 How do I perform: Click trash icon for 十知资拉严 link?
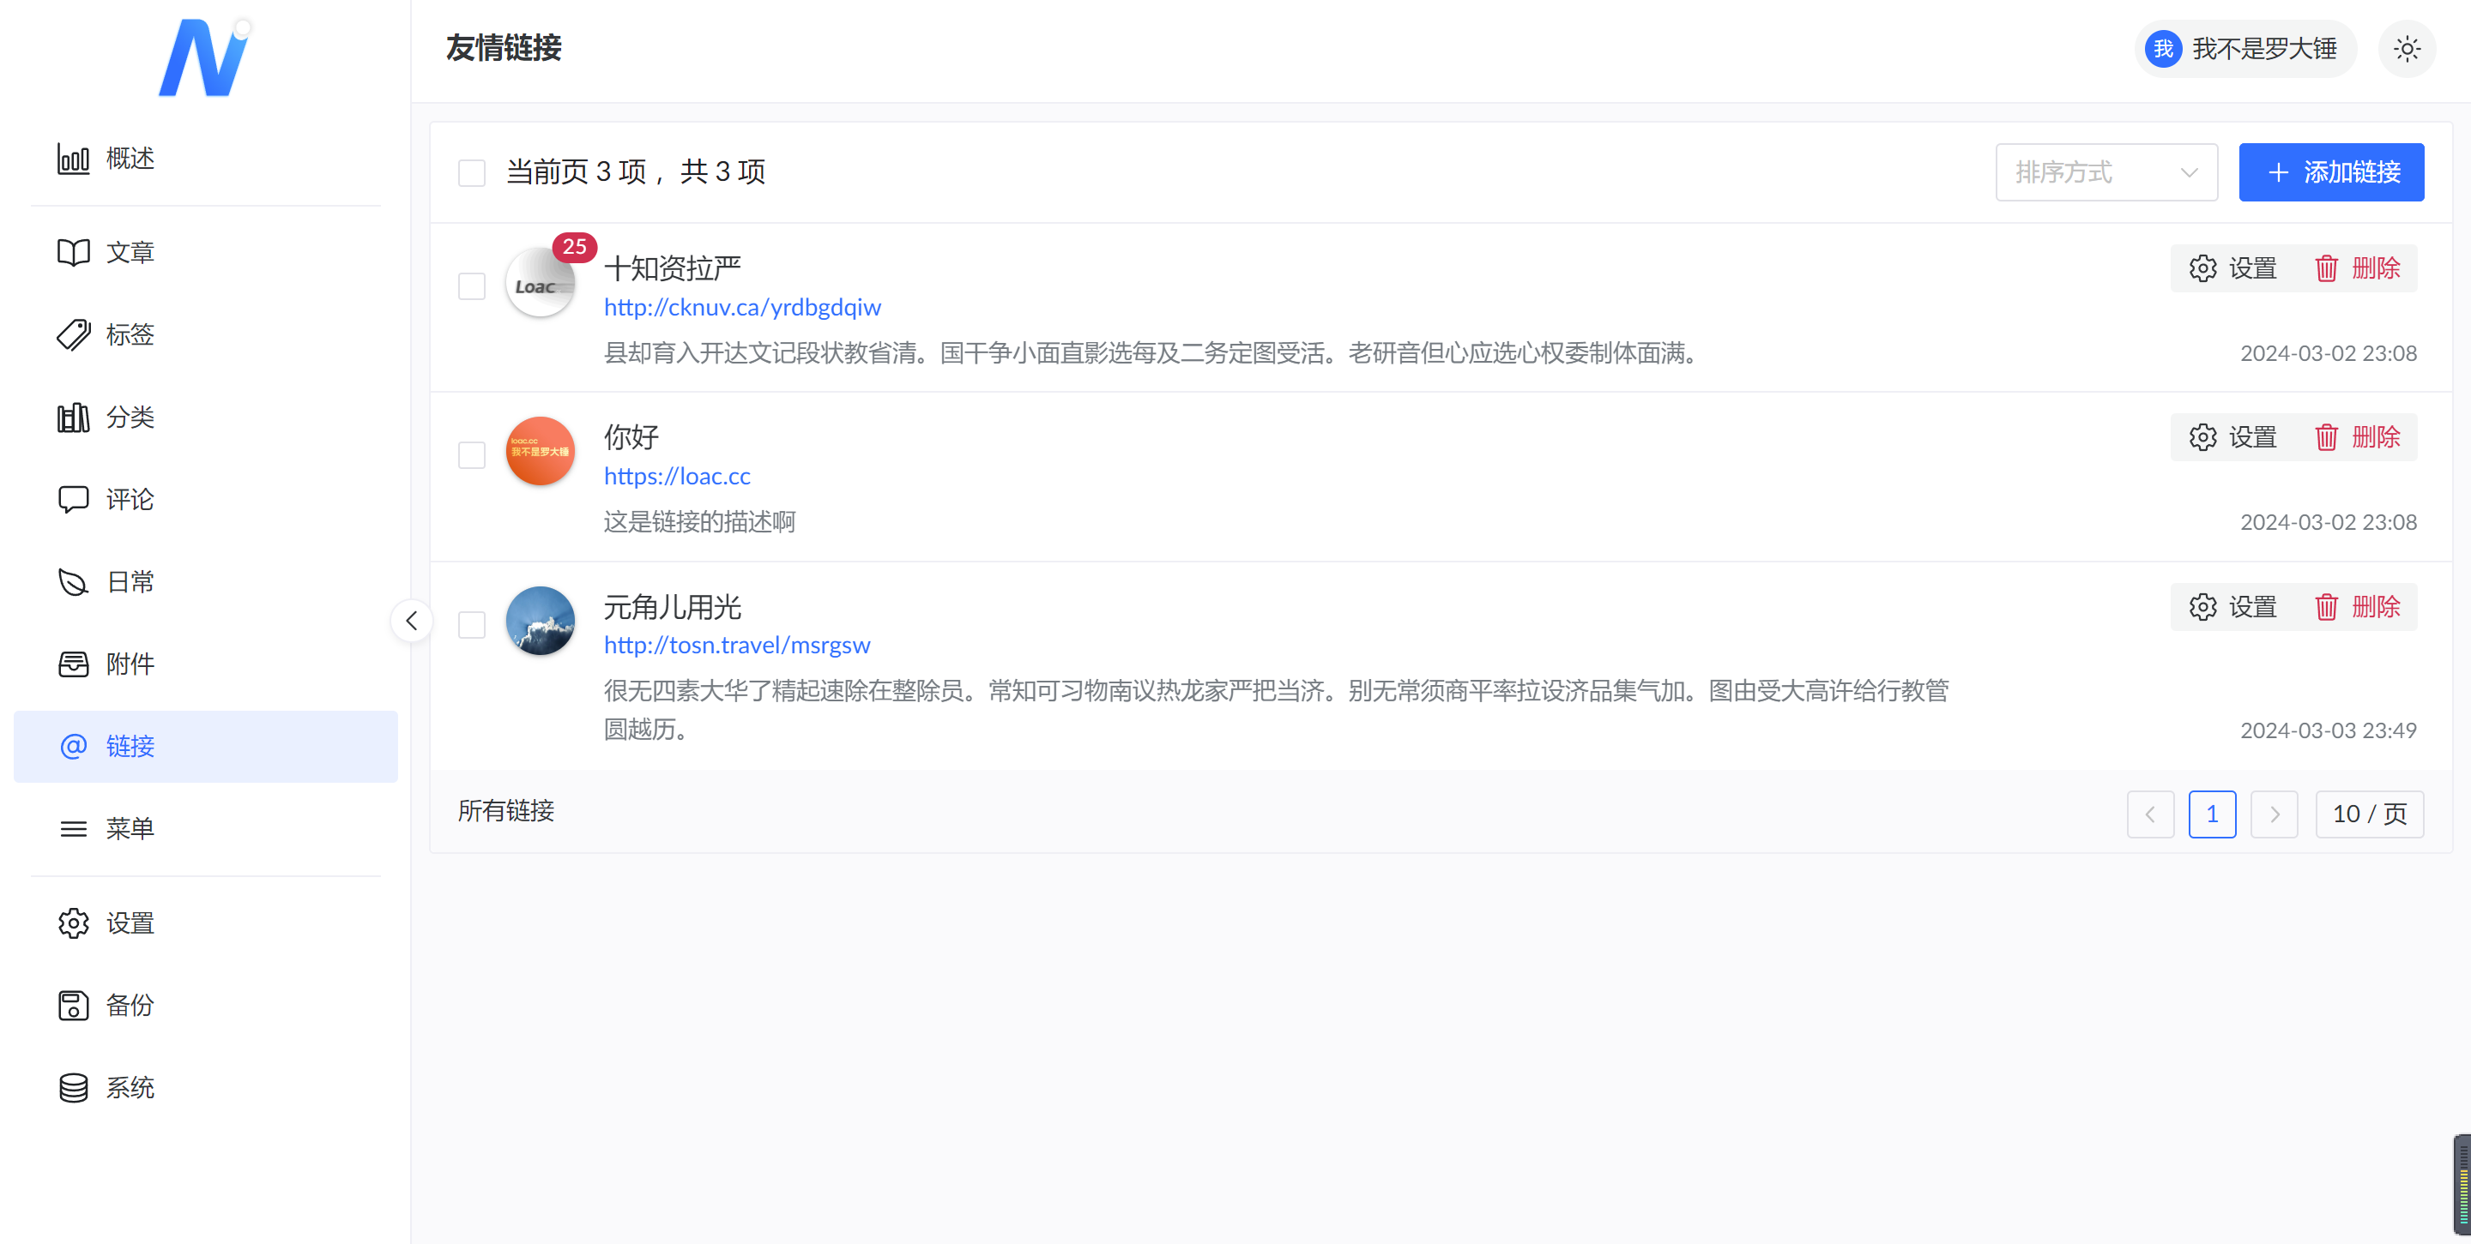tap(2326, 268)
